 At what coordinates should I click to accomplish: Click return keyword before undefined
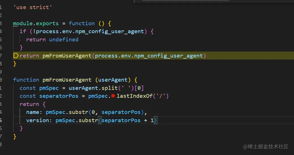coord(36,40)
